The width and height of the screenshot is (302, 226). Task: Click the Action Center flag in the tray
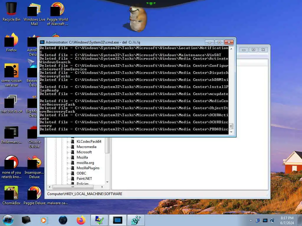coord(258,220)
